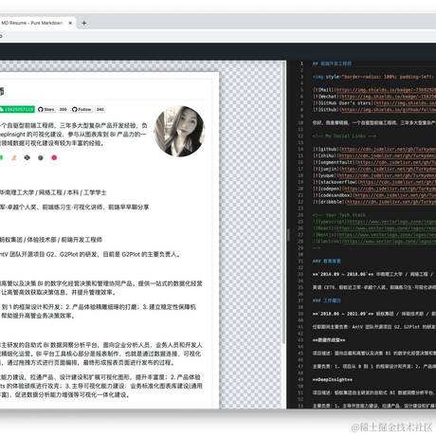This screenshot has width=436, height=436.
Task: Click the codesandbox link on line 21
Action: pos(395,195)
